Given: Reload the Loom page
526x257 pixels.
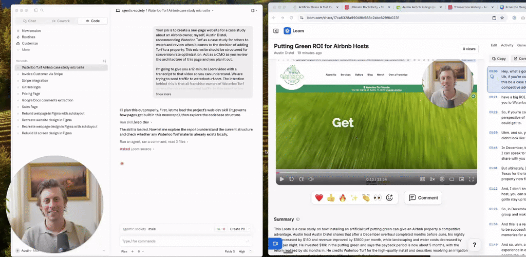Looking at the screenshot, I should point(291,18).
